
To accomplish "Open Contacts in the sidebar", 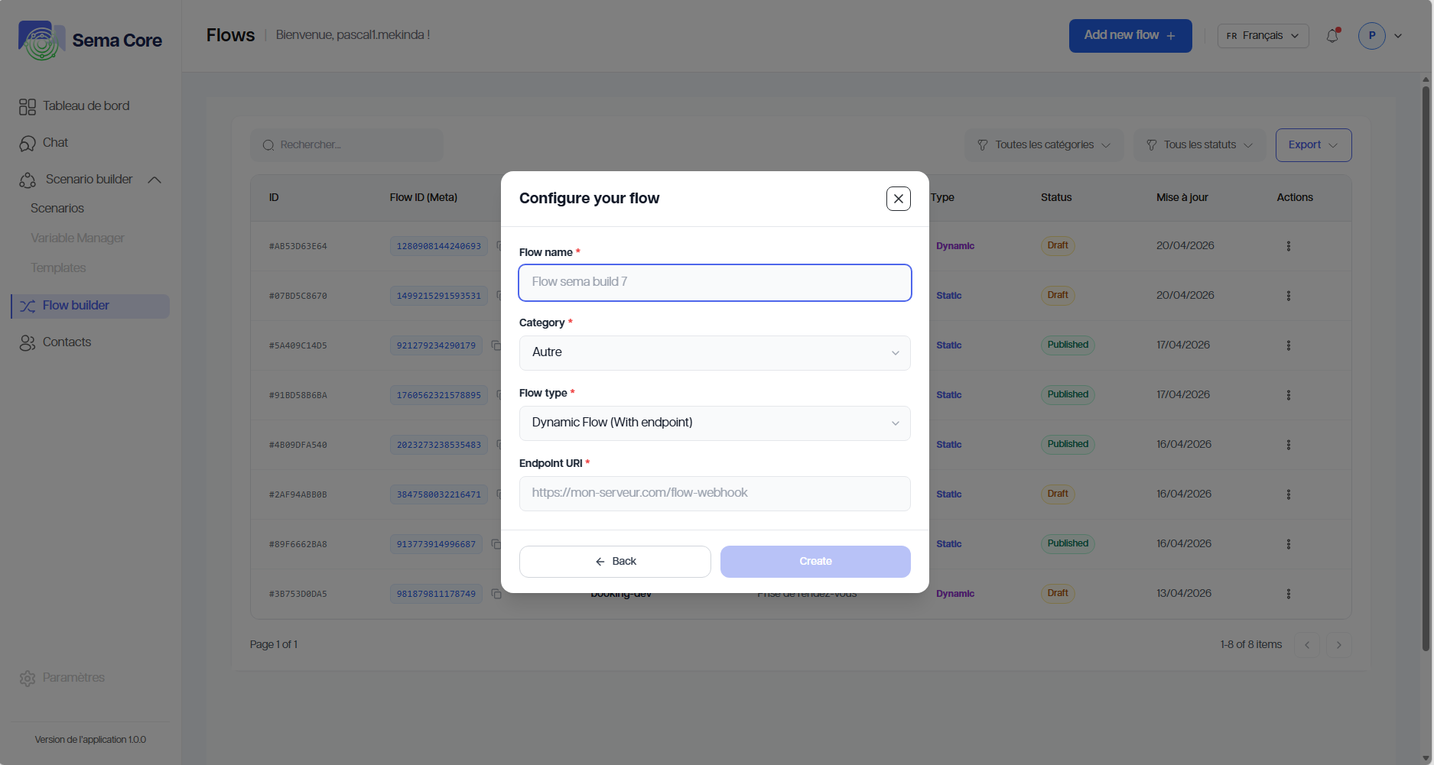I will pos(67,342).
